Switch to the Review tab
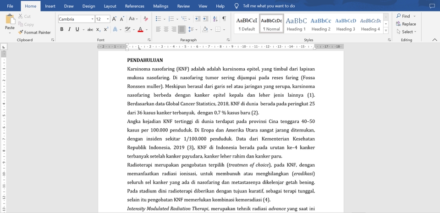Image resolution: width=440 pixels, height=213 pixels. [x=183, y=6]
